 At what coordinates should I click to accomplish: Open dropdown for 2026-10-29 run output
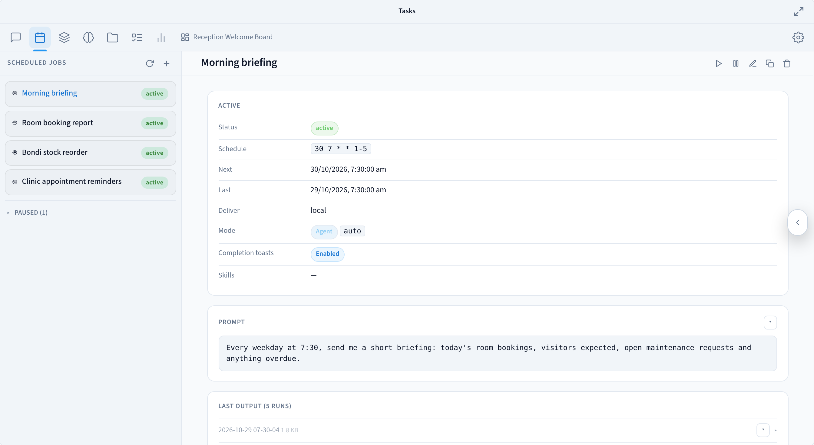click(x=763, y=430)
